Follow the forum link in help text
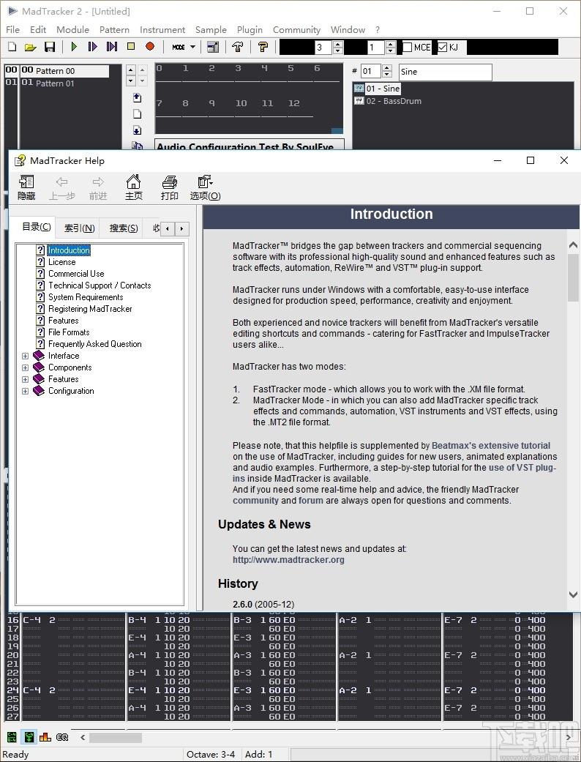Screen dimensions: 581x762 (310, 501)
